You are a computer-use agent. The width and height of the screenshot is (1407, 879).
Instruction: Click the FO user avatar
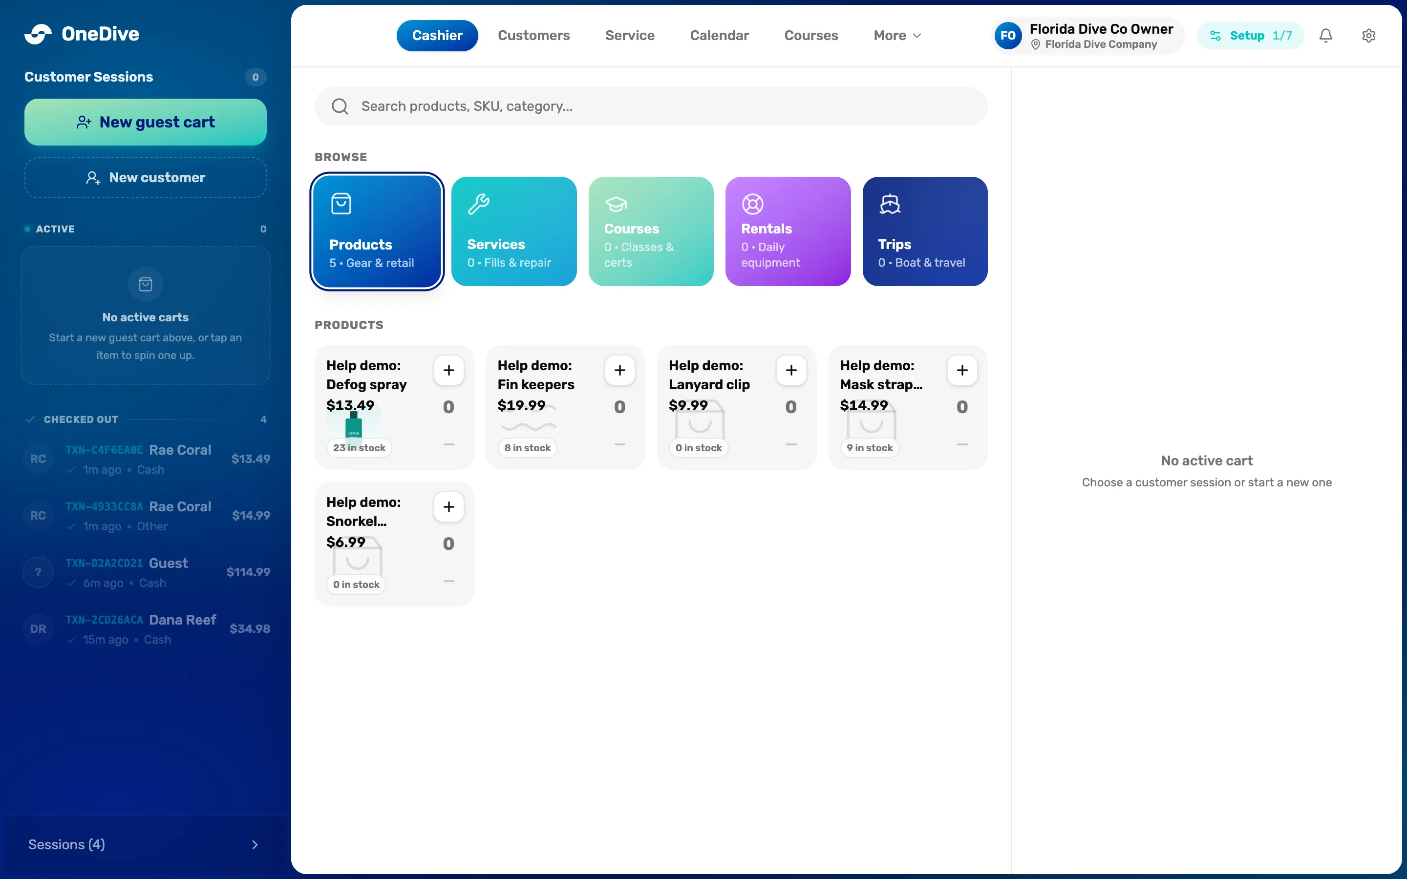pyautogui.click(x=1008, y=36)
